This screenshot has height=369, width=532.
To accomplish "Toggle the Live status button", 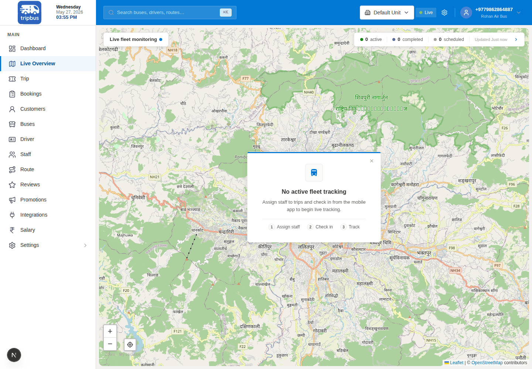I will [426, 13].
